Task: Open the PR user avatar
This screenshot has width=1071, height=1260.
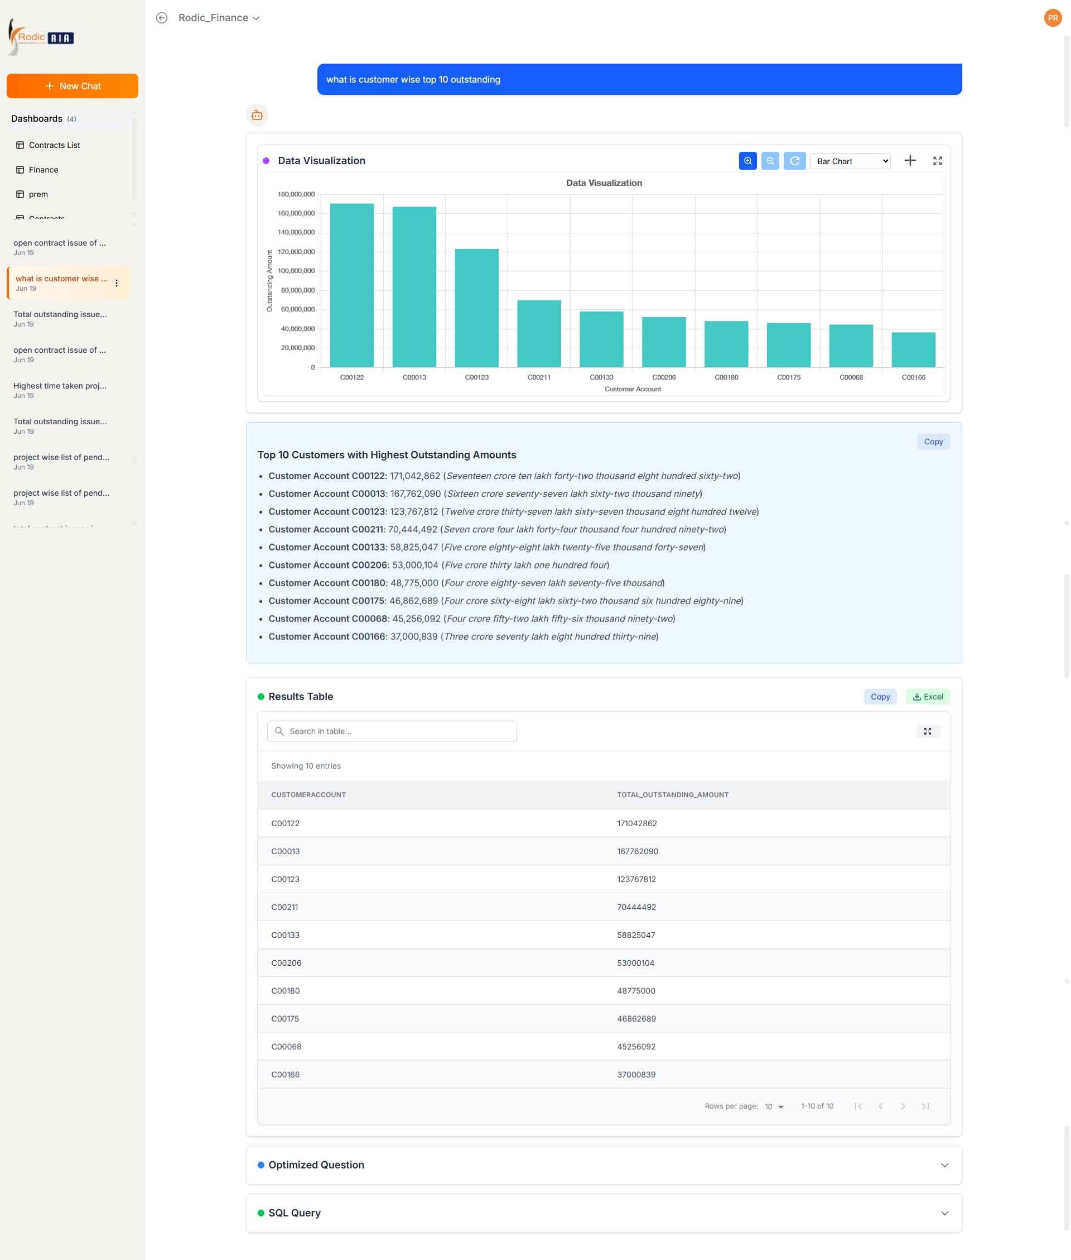Action: point(1052,18)
